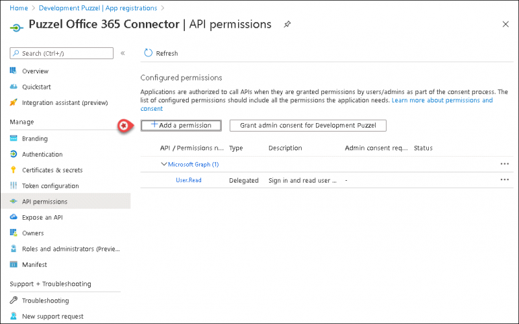
Task: Pin the API permissions page
Action: point(287,25)
